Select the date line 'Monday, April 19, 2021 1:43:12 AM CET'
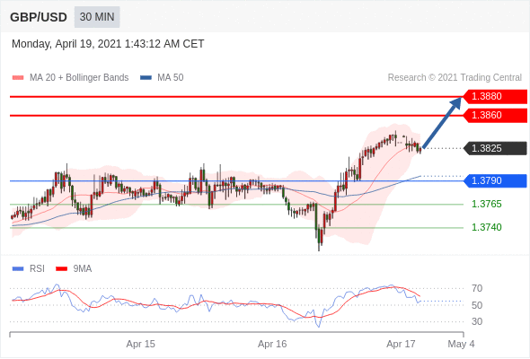 tap(108, 44)
